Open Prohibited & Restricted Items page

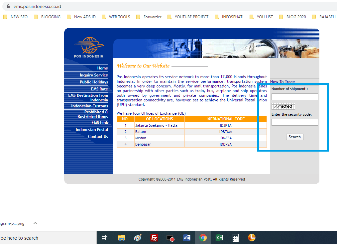[93, 114]
